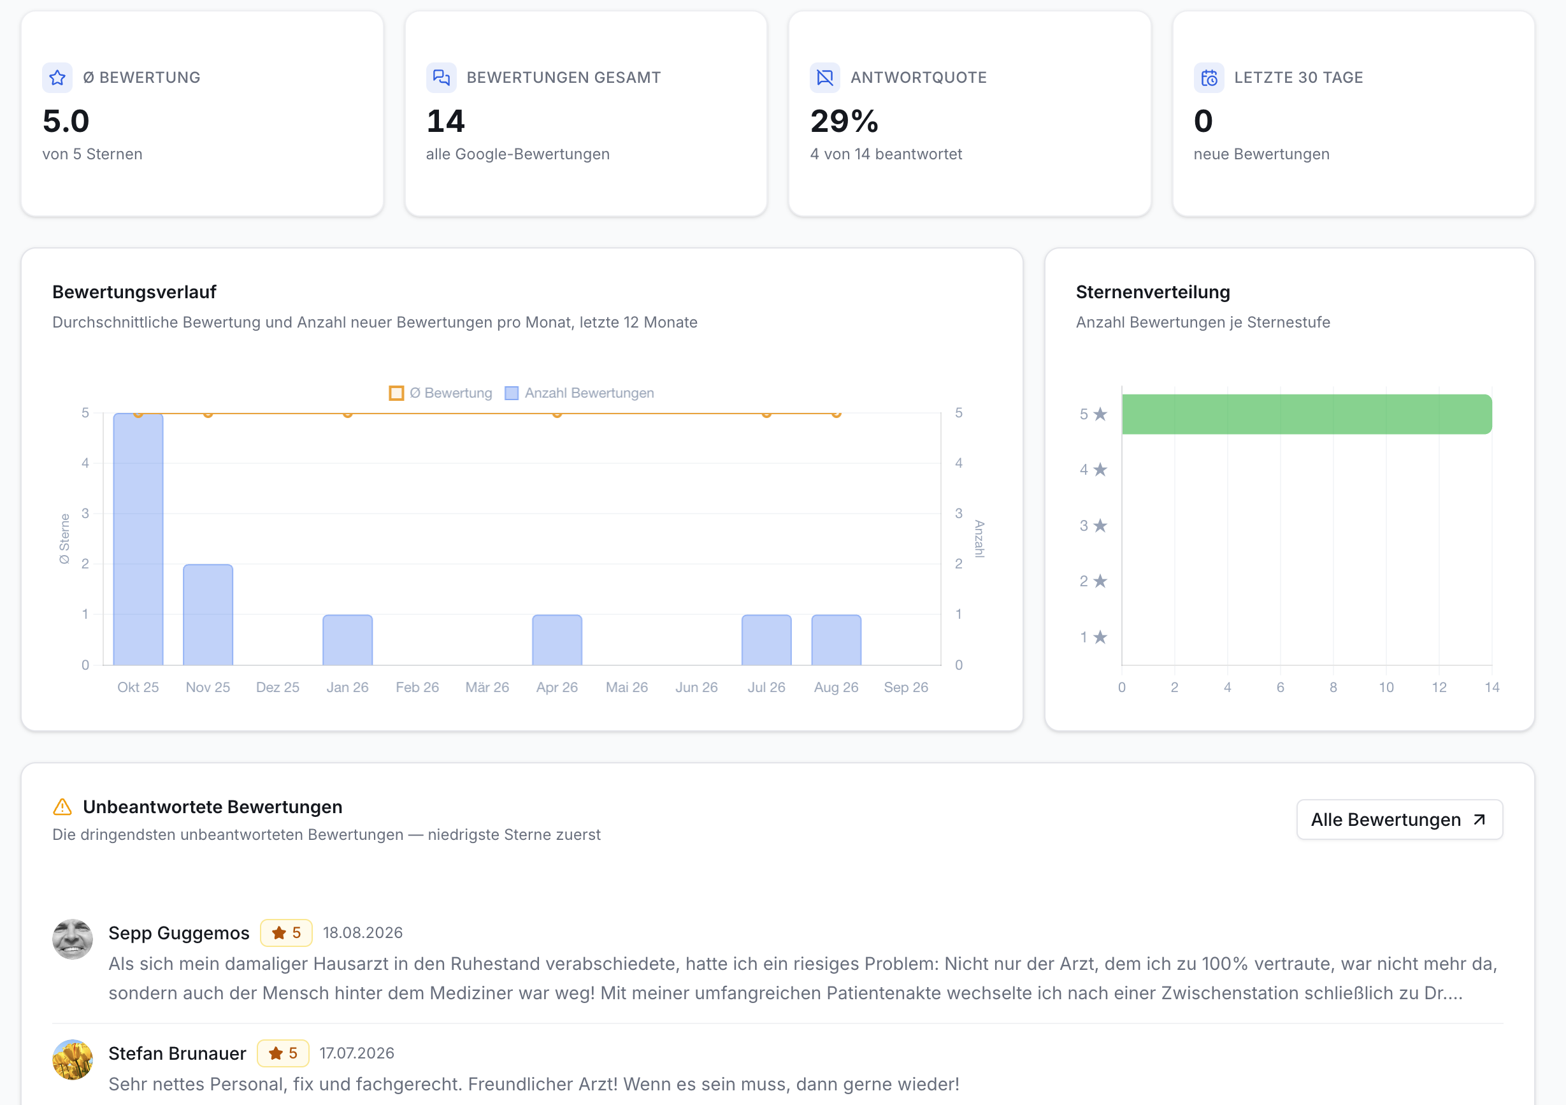Click the star icon in Sepp Guggemos rating badge
Image resolution: width=1566 pixels, height=1105 pixels.
(278, 932)
